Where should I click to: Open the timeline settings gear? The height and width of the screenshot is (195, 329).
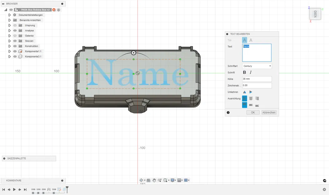(324, 190)
